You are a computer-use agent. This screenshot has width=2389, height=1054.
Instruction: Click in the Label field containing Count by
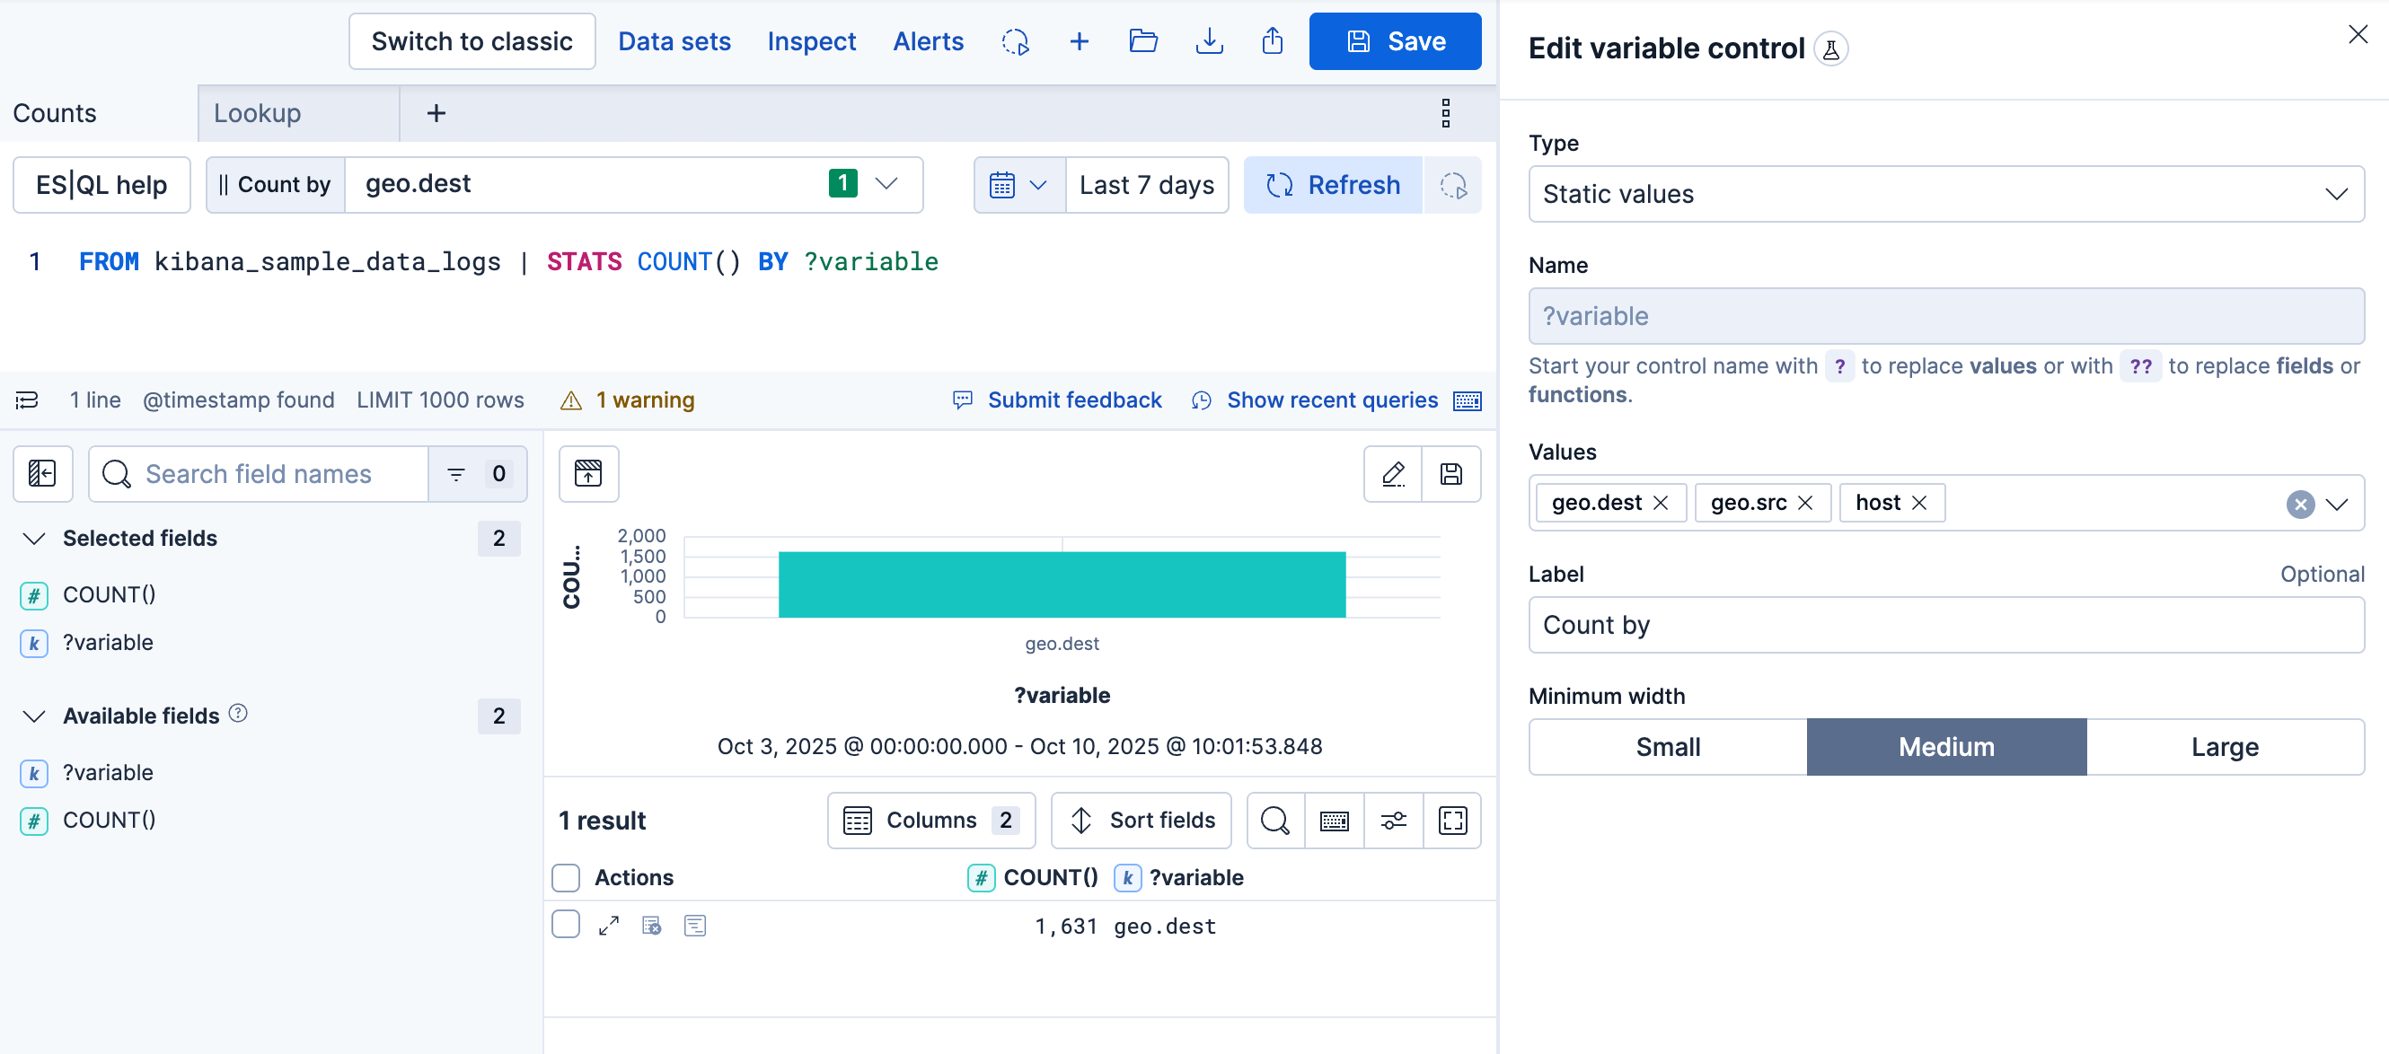pos(1945,625)
